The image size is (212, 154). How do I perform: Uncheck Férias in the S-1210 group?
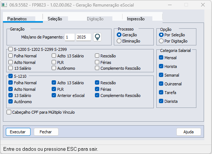tap(97, 89)
